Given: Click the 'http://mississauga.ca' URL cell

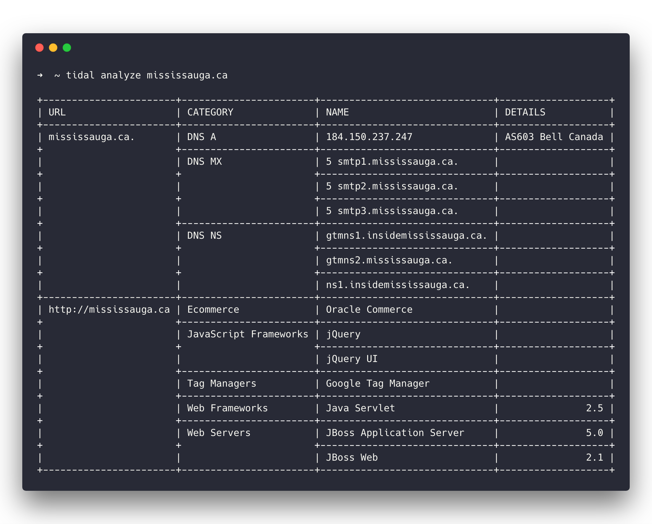Looking at the screenshot, I should pos(109,310).
